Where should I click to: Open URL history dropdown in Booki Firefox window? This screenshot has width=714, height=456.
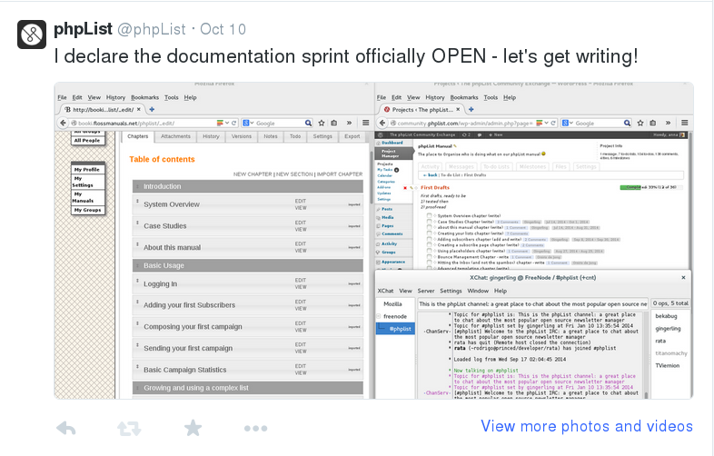(227, 123)
